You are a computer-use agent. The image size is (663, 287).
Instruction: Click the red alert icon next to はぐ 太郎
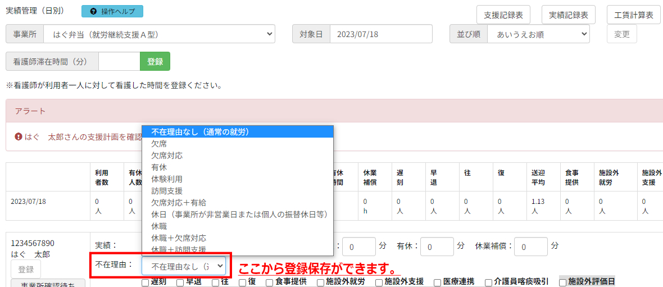click(x=19, y=136)
